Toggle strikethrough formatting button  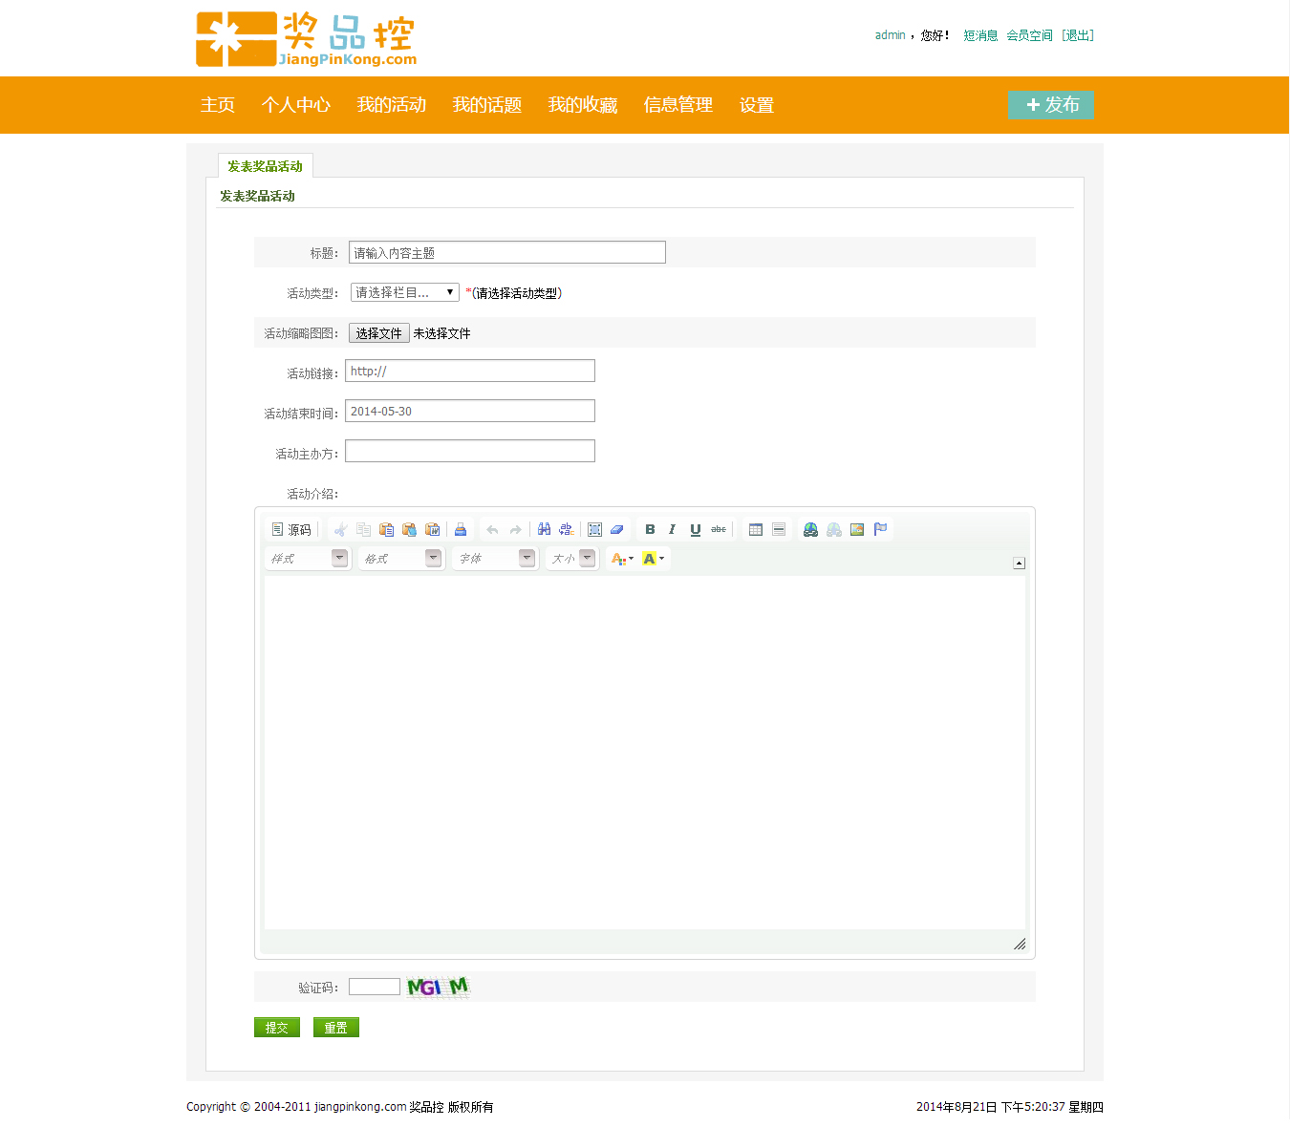(x=719, y=529)
